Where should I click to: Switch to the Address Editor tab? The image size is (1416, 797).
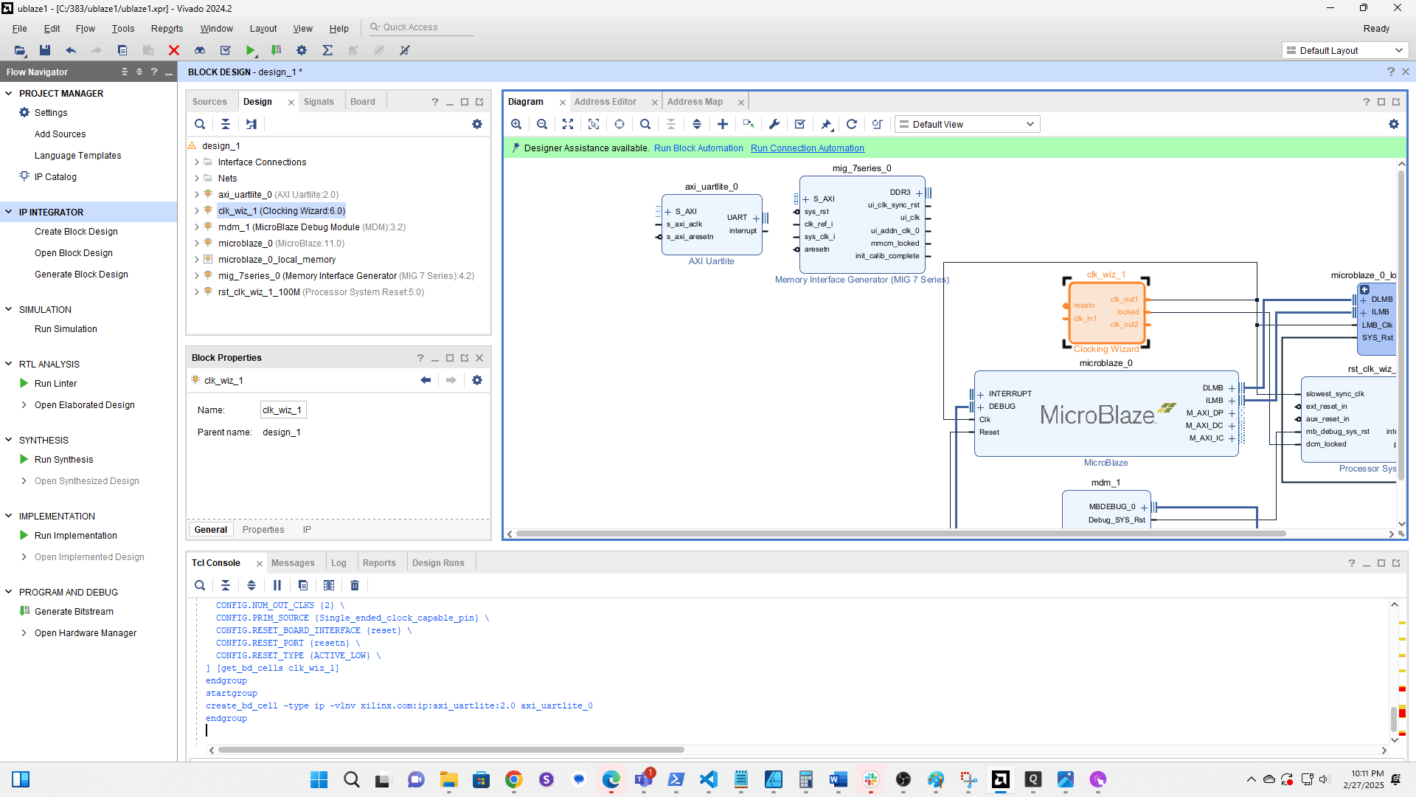pos(605,101)
